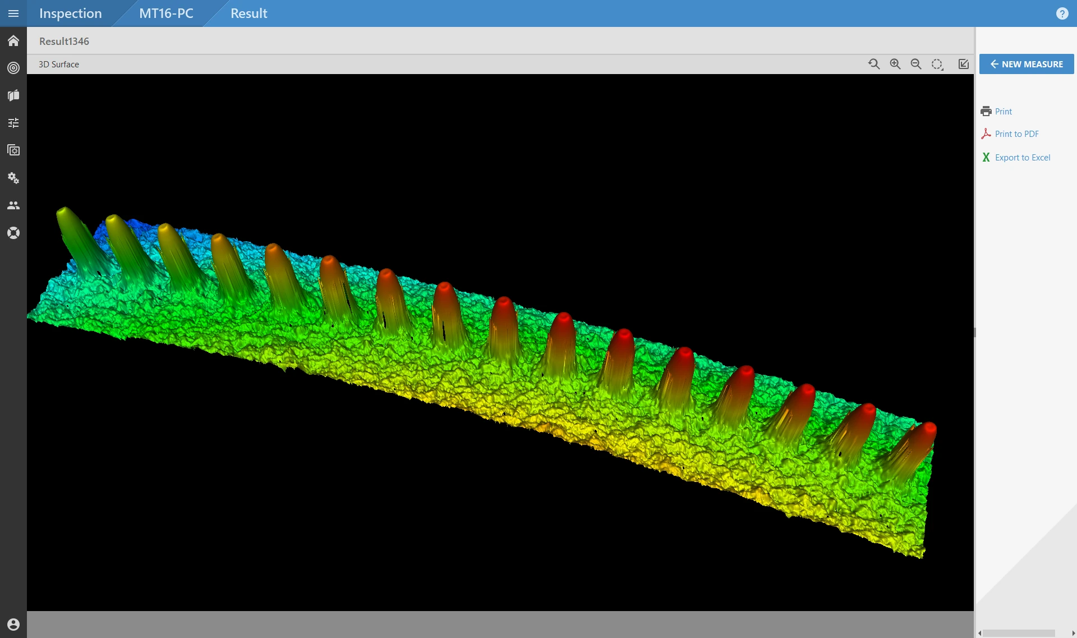This screenshot has width=1077, height=638.
Task: Open the measurement target icon in sidebar
Action: (x=13, y=68)
